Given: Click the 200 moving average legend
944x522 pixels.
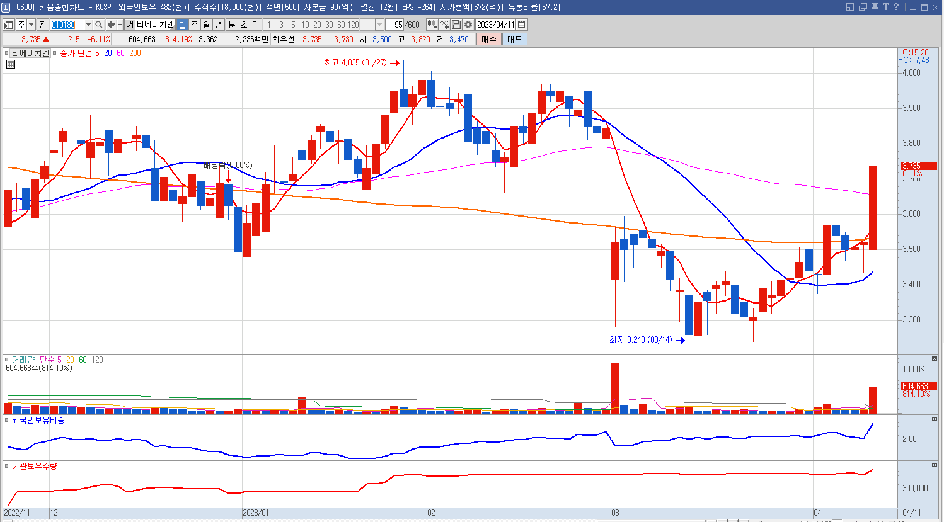Looking at the screenshot, I should point(135,54).
